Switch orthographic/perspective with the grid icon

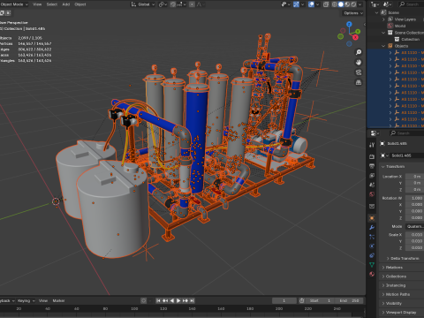tap(359, 82)
